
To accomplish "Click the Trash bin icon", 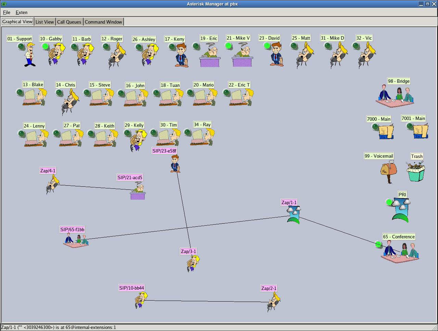I will click(416, 171).
